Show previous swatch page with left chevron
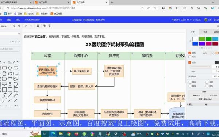Image resolution: width=219 pixels, height=137 pixels. [x=190, y=41]
